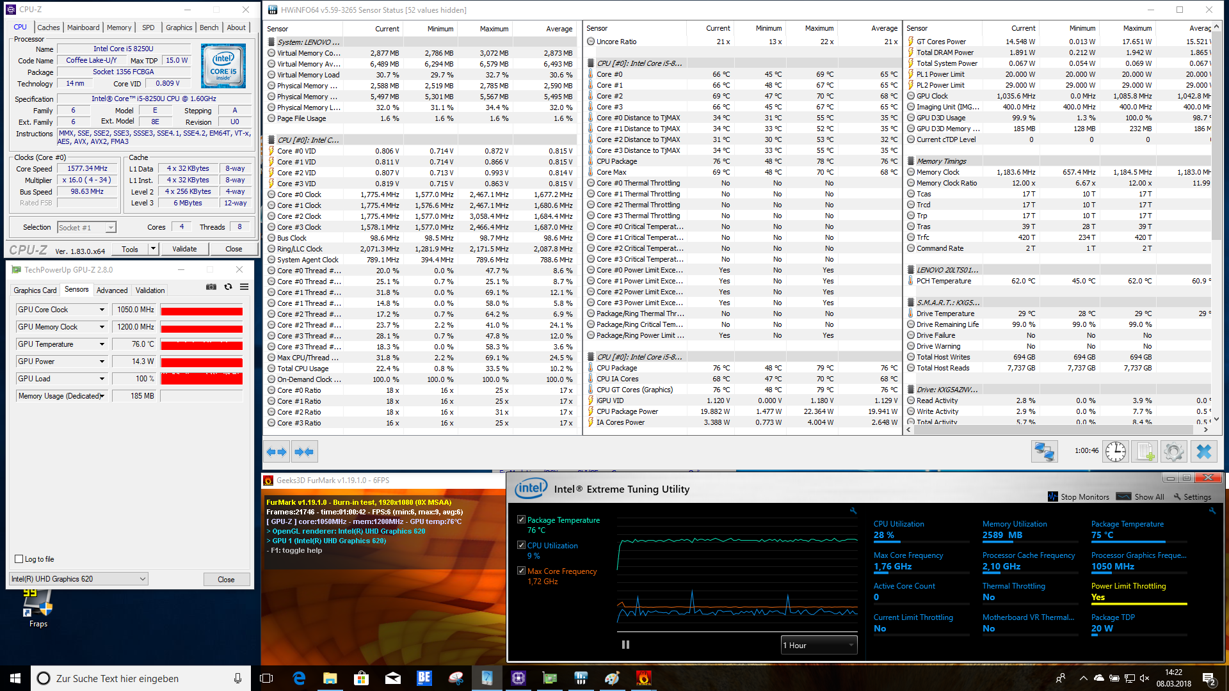Open the 1 Hour timespan dropdown
This screenshot has width=1229, height=691.
pyautogui.click(x=819, y=645)
